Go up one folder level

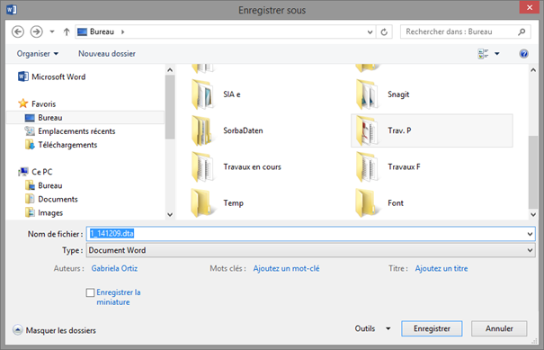coord(67,32)
